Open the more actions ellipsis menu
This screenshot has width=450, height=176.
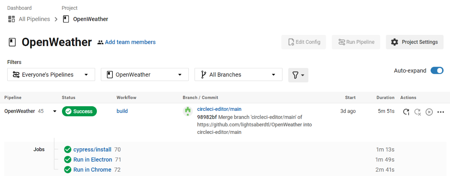pyautogui.click(x=440, y=112)
